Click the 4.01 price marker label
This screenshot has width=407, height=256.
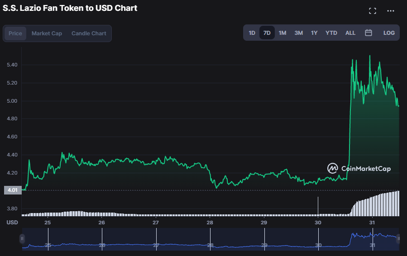pos(13,190)
